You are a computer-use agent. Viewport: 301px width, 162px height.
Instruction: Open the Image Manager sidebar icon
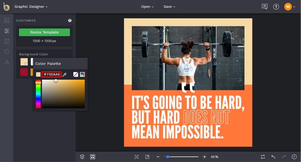(7, 20)
